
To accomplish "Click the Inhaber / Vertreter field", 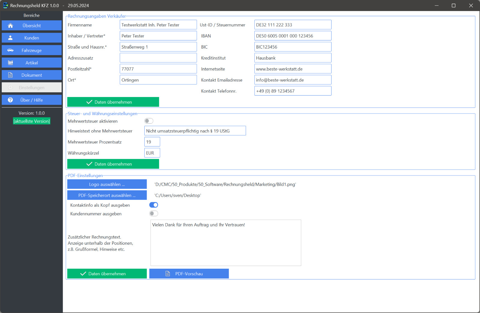I will coord(158,36).
